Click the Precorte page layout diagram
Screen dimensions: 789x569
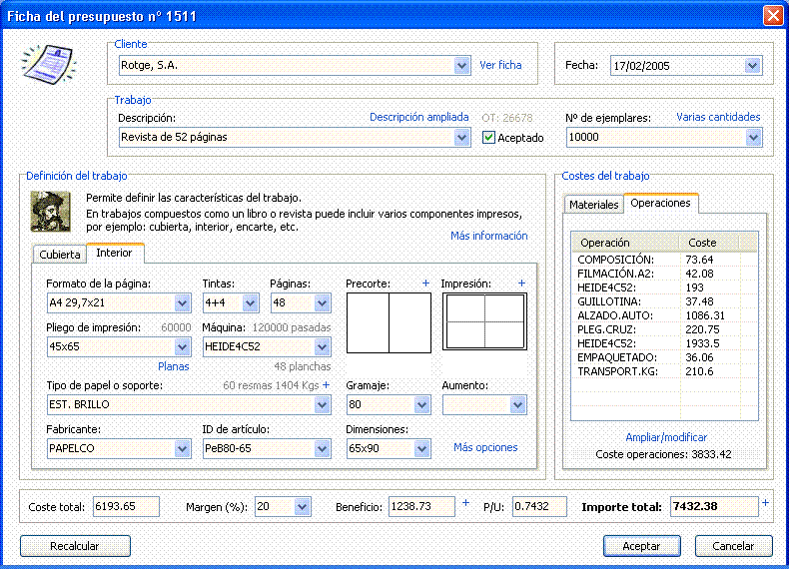pyautogui.click(x=389, y=323)
